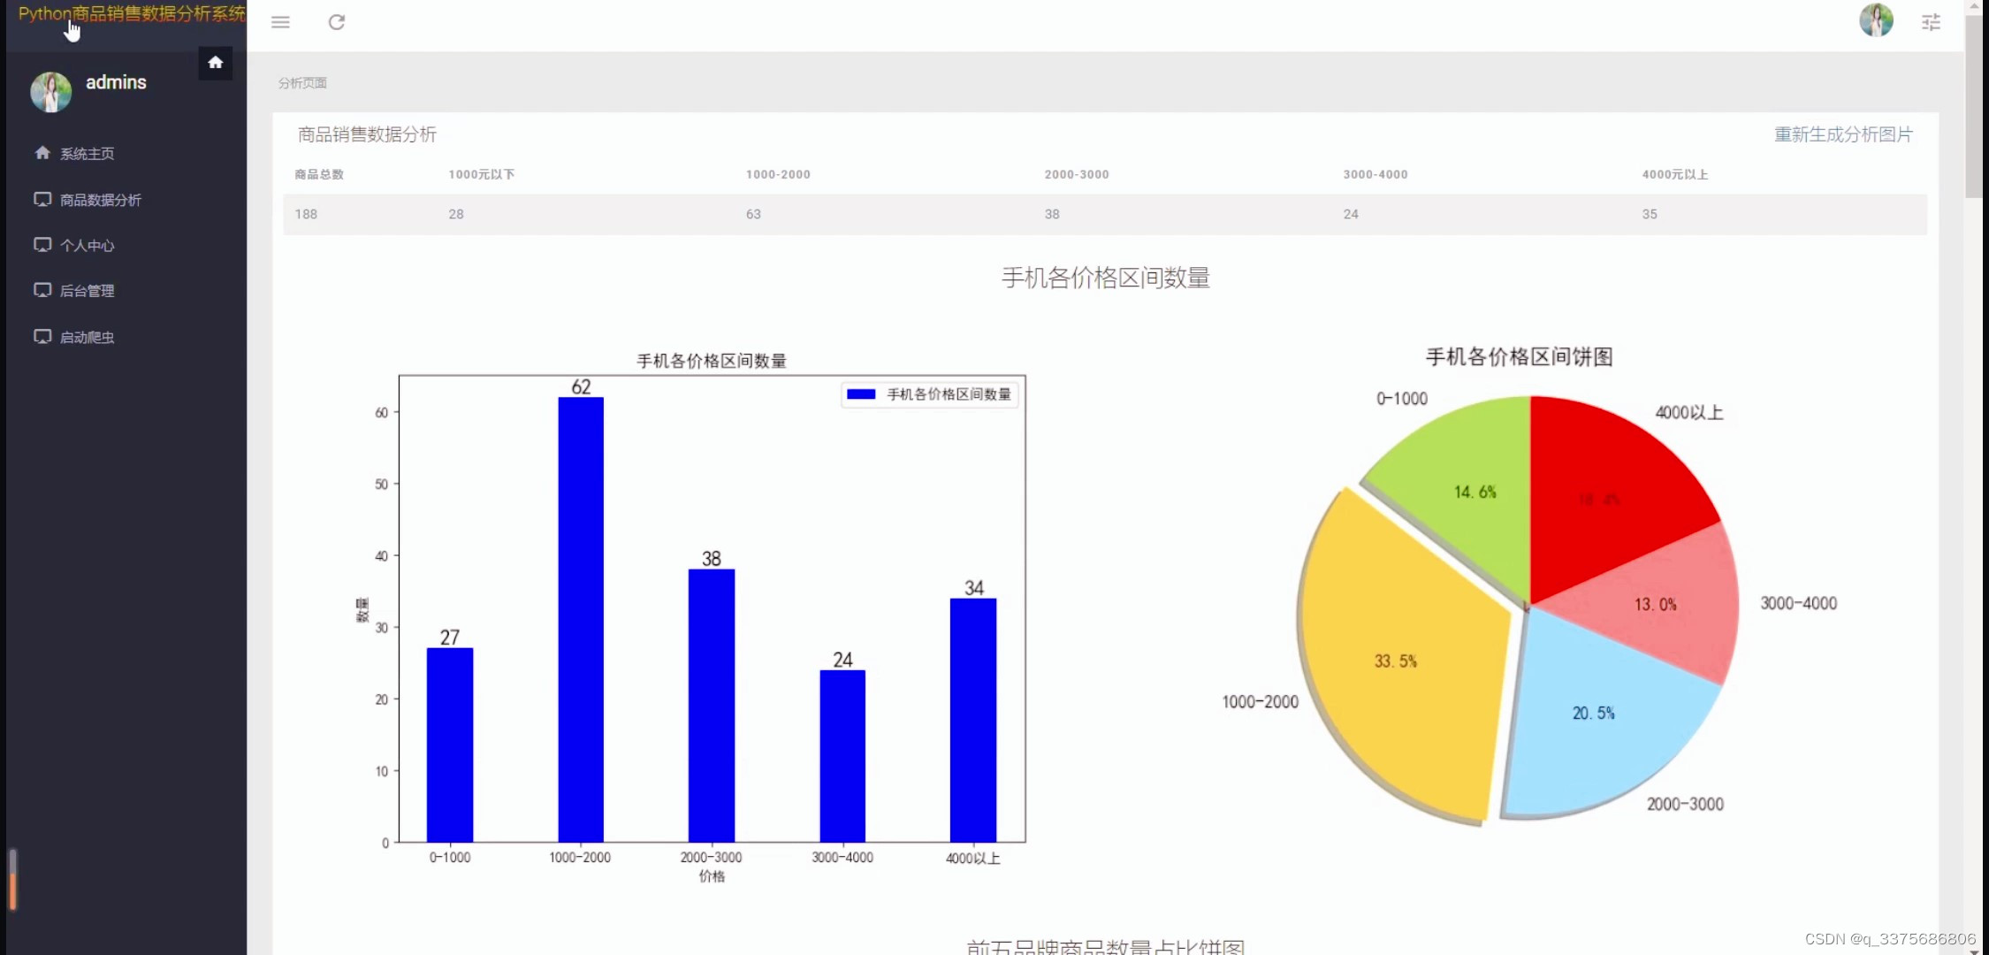This screenshot has height=955, width=1989.
Task: Open the settings sliders icon top right
Action: (x=1931, y=22)
